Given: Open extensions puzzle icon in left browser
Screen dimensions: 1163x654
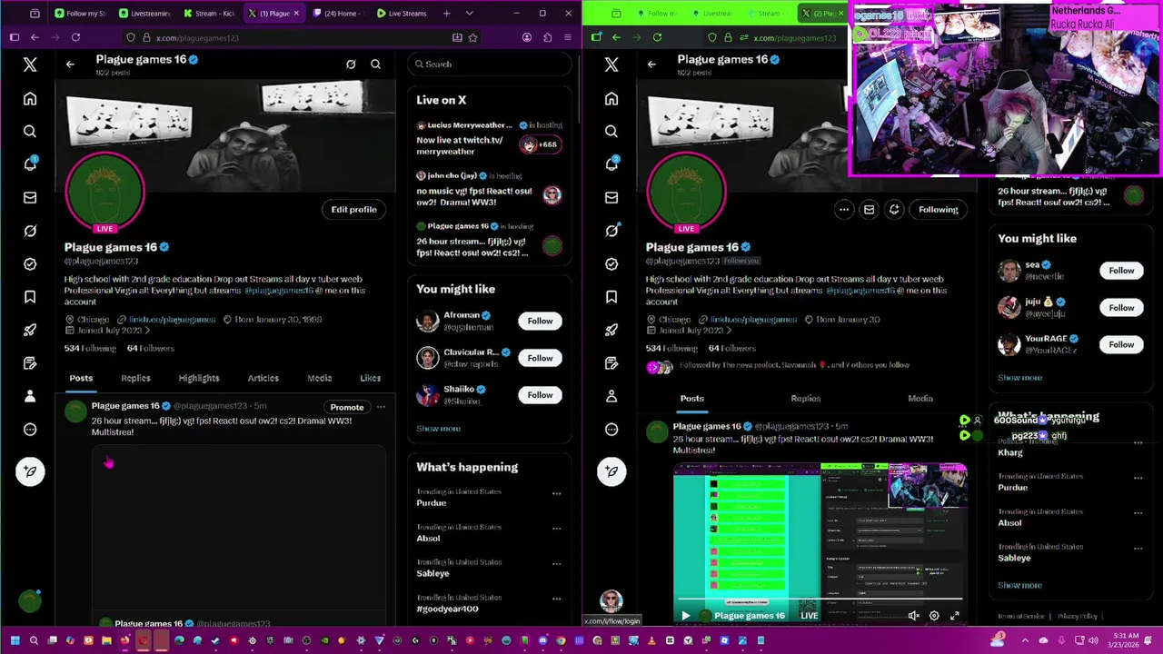Looking at the screenshot, I should (547, 37).
